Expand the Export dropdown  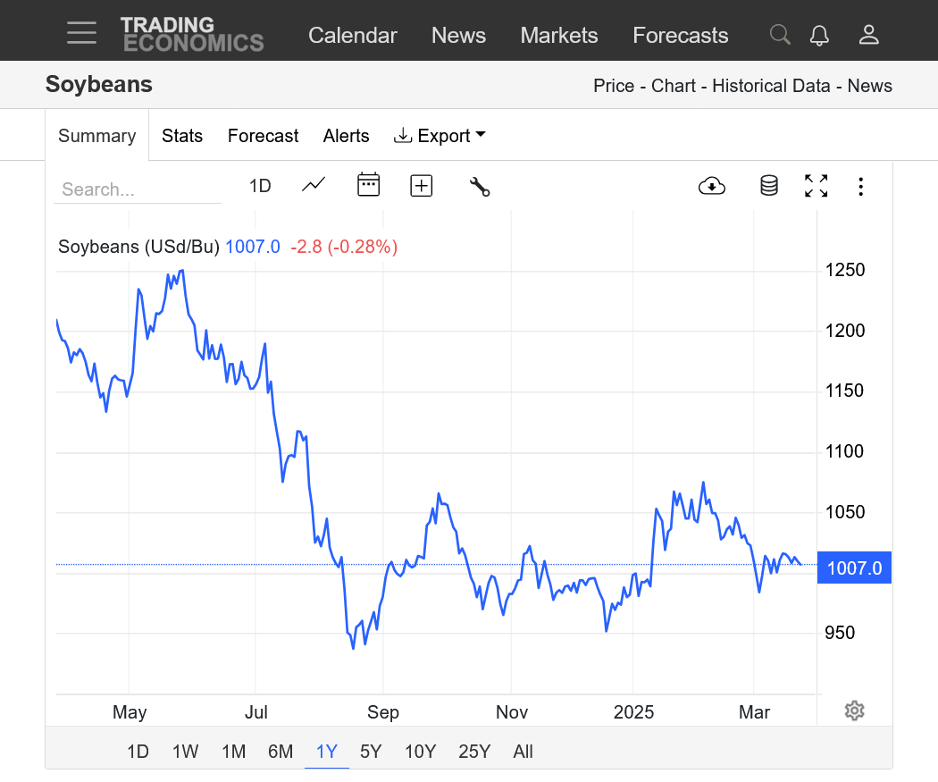tap(440, 136)
